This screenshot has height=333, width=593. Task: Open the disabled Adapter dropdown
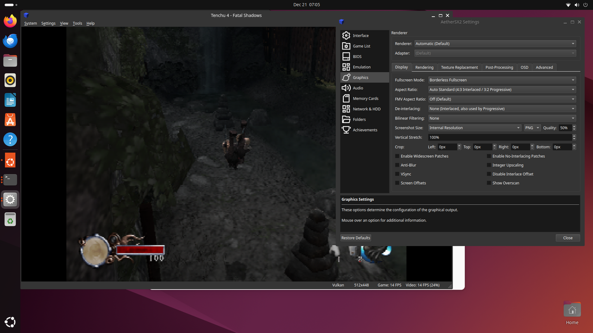coord(495,53)
